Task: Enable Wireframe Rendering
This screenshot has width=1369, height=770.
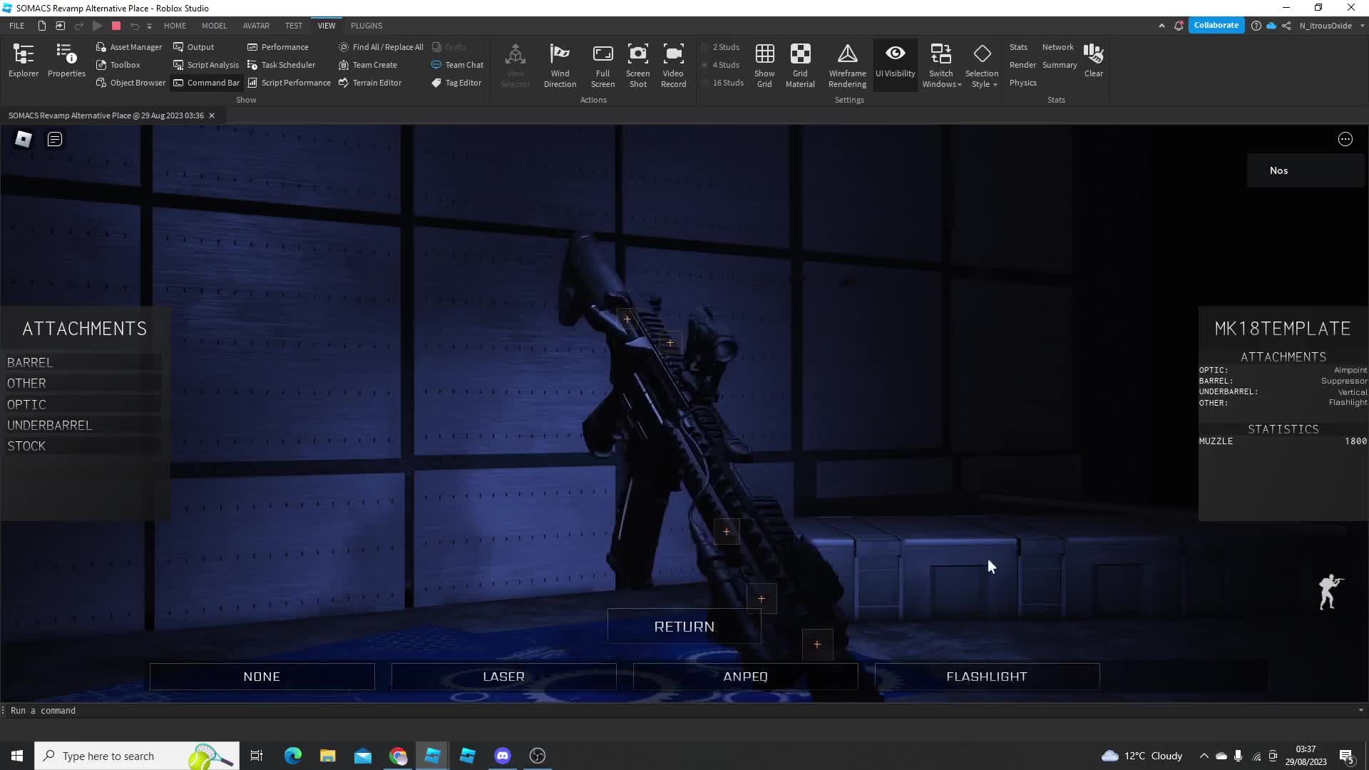Action: point(847,64)
